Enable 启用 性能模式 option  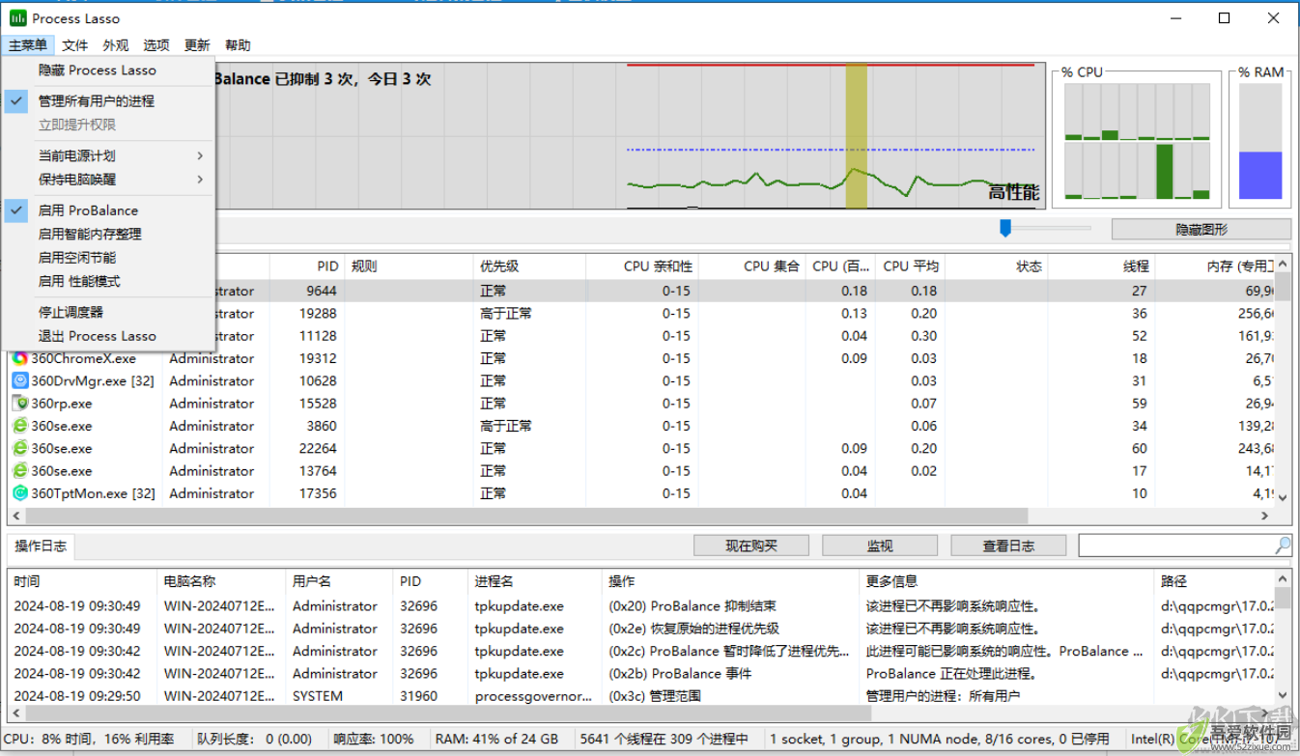click(x=108, y=281)
